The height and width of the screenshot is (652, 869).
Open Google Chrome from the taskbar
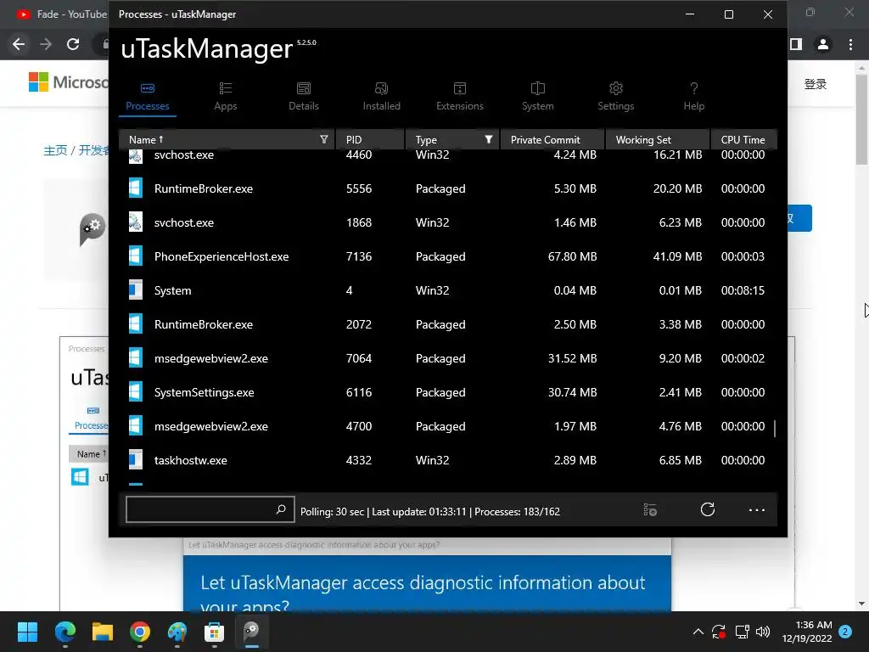pyautogui.click(x=140, y=632)
